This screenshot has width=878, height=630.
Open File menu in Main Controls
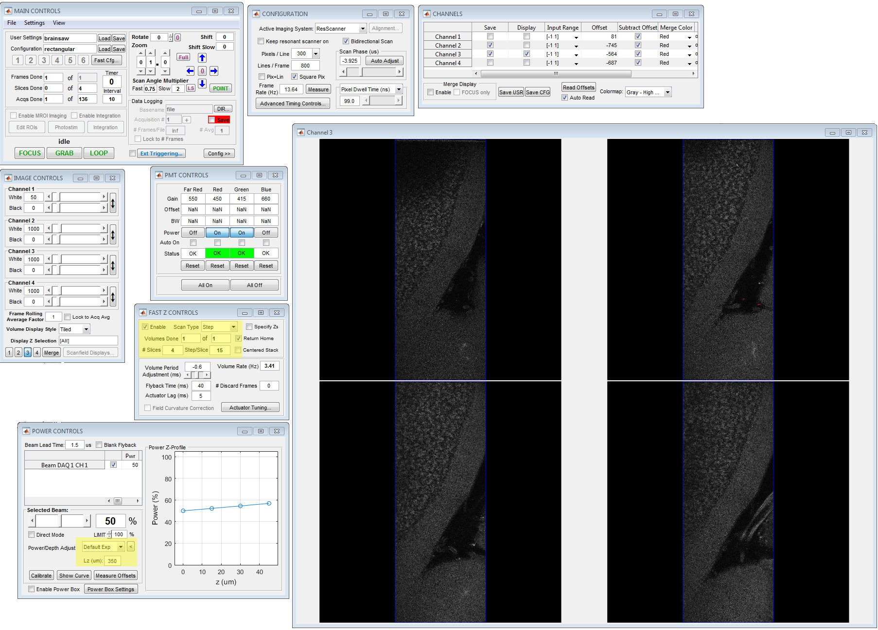tap(12, 23)
